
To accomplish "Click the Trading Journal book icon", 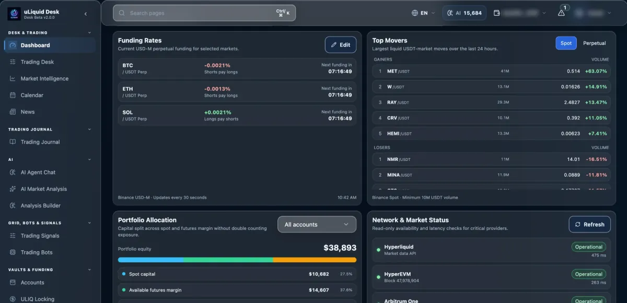I will tap(13, 142).
